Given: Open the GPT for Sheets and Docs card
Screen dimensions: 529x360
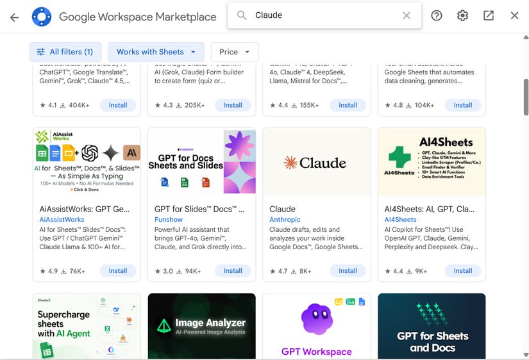Looking at the screenshot, I should (432, 326).
